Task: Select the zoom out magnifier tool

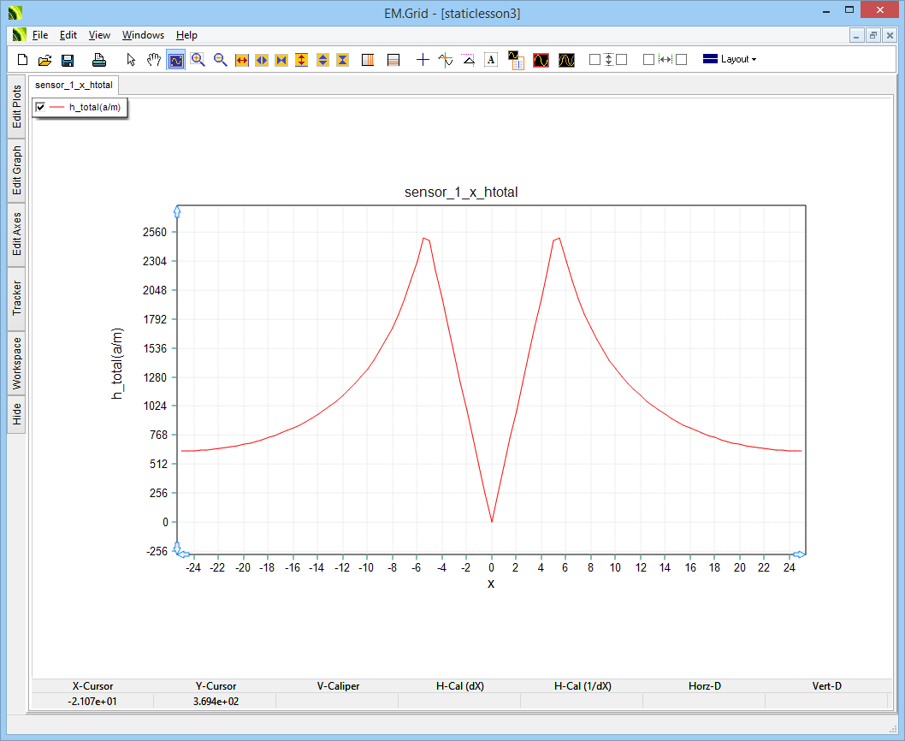Action: point(221,60)
